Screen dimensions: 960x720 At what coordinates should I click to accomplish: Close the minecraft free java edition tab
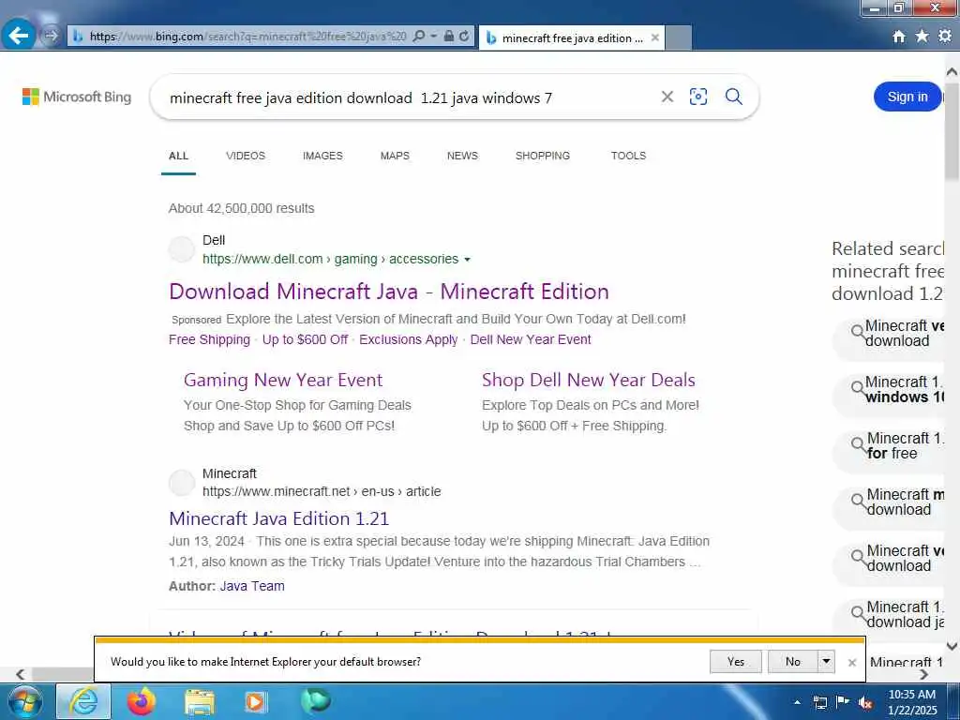[654, 37]
